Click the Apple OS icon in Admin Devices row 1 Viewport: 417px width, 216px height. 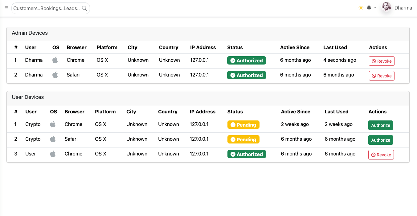55,60
